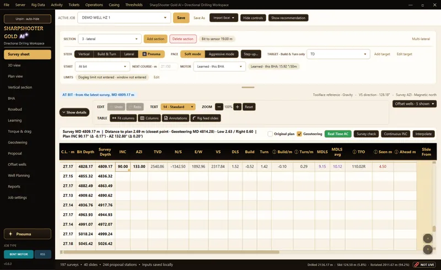
Task: Click the Ahead m column info icon
Action: click(x=396, y=152)
